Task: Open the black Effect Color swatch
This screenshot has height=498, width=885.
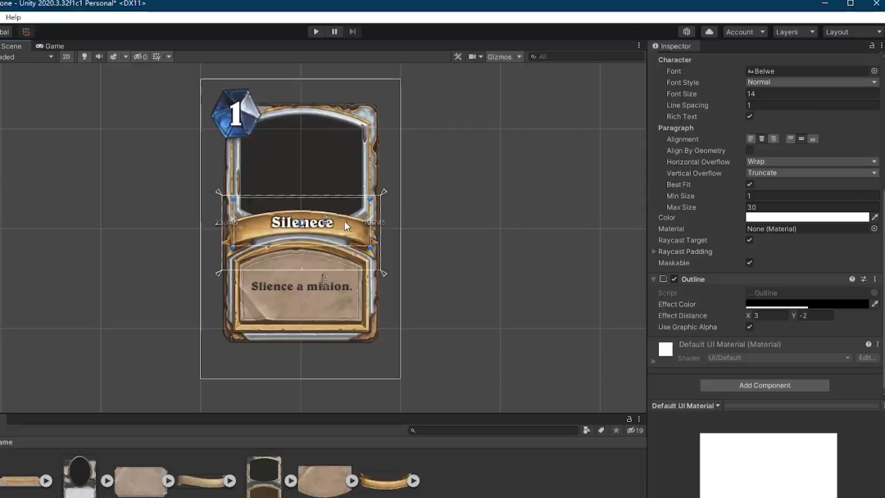Action: pyautogui.click(x=806, y=304)
